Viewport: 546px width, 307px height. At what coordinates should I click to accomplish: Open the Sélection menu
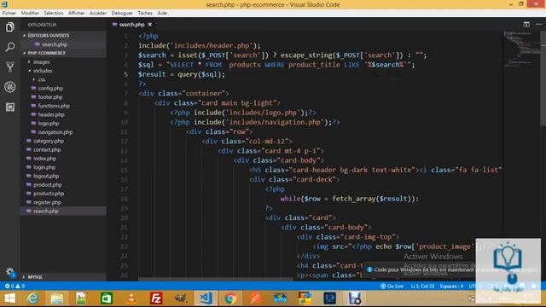54,13
